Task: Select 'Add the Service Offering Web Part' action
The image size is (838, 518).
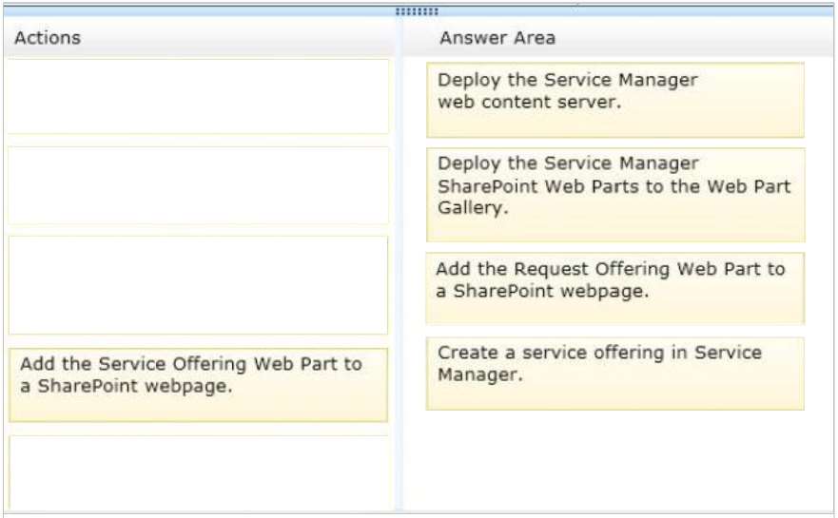Action: coord(198,385)
